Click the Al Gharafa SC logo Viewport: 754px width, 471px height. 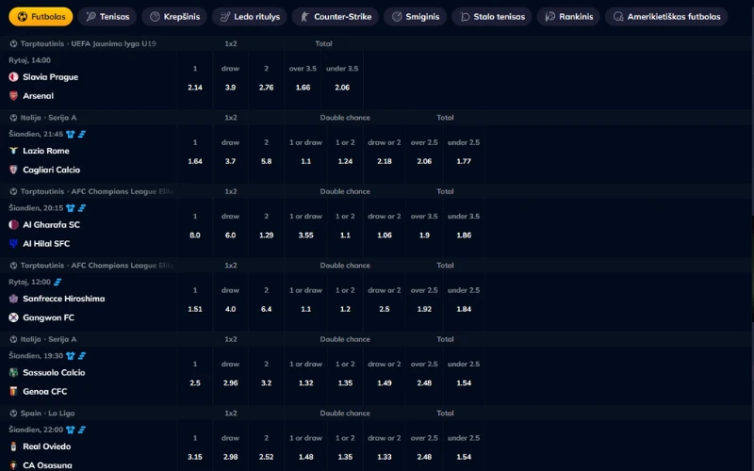[x=13, y=225]
